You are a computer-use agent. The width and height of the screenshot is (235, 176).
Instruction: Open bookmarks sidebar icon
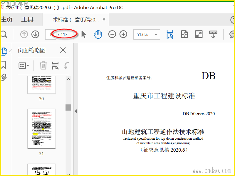4,65
